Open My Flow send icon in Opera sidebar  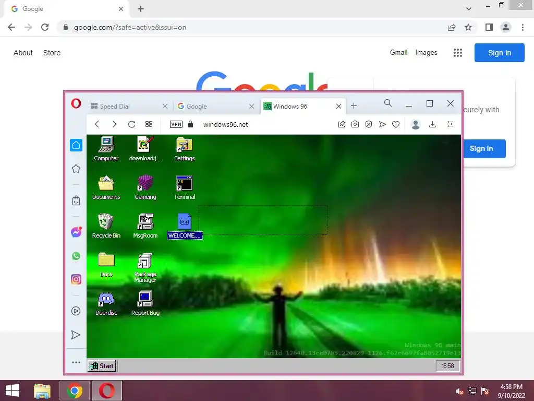pyautogui.click(x=76, y=335)
